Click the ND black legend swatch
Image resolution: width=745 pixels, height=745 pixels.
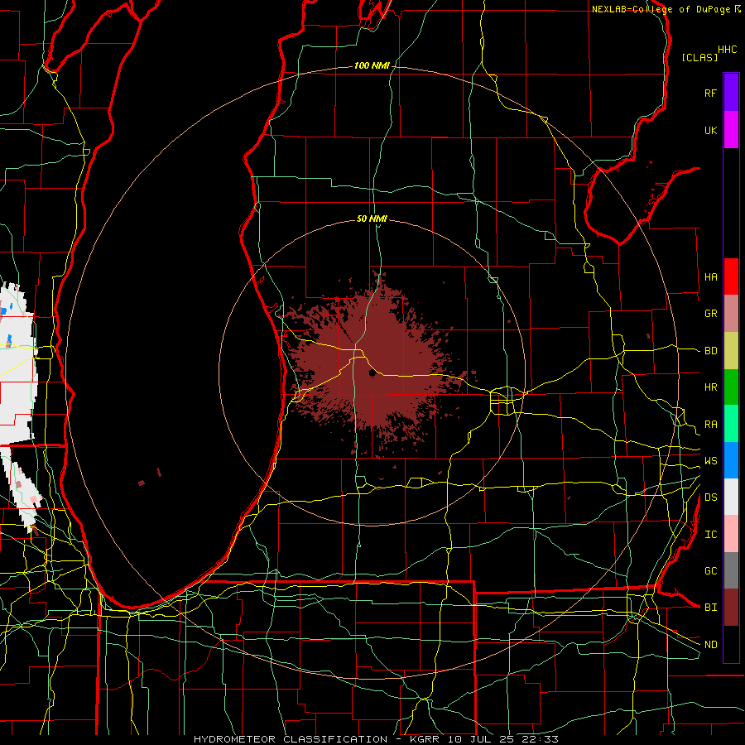731,644
